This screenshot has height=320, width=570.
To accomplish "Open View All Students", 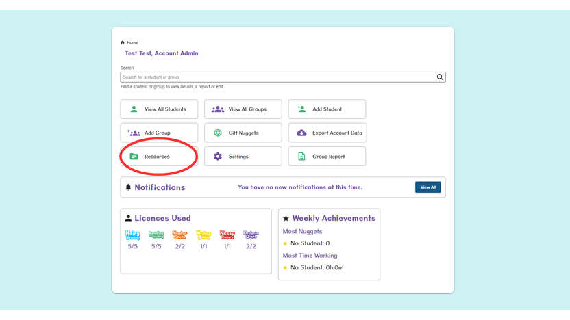I will [159, 109].
